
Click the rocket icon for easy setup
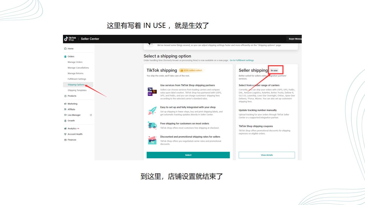click(152, 110)
